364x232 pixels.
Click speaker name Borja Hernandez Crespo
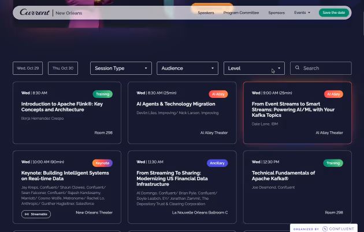click(x=43, y=119)
